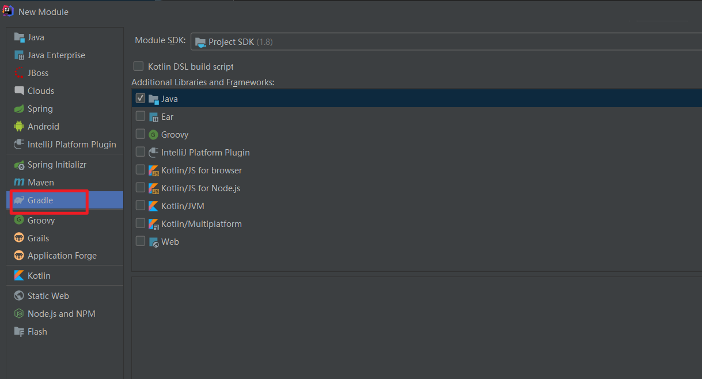Click the Flash label in sidebar
The height and width of the screenshot is (379, 702).
pos(37,332)
